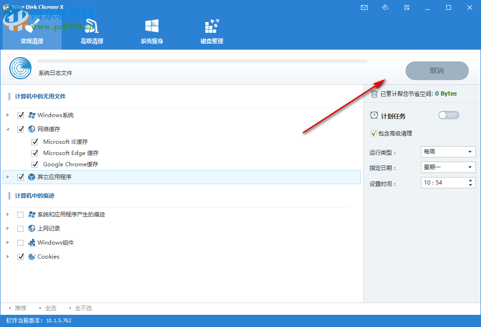Click the 推荐 selection link
Screen dimensions: 481x327
[21, 308]
